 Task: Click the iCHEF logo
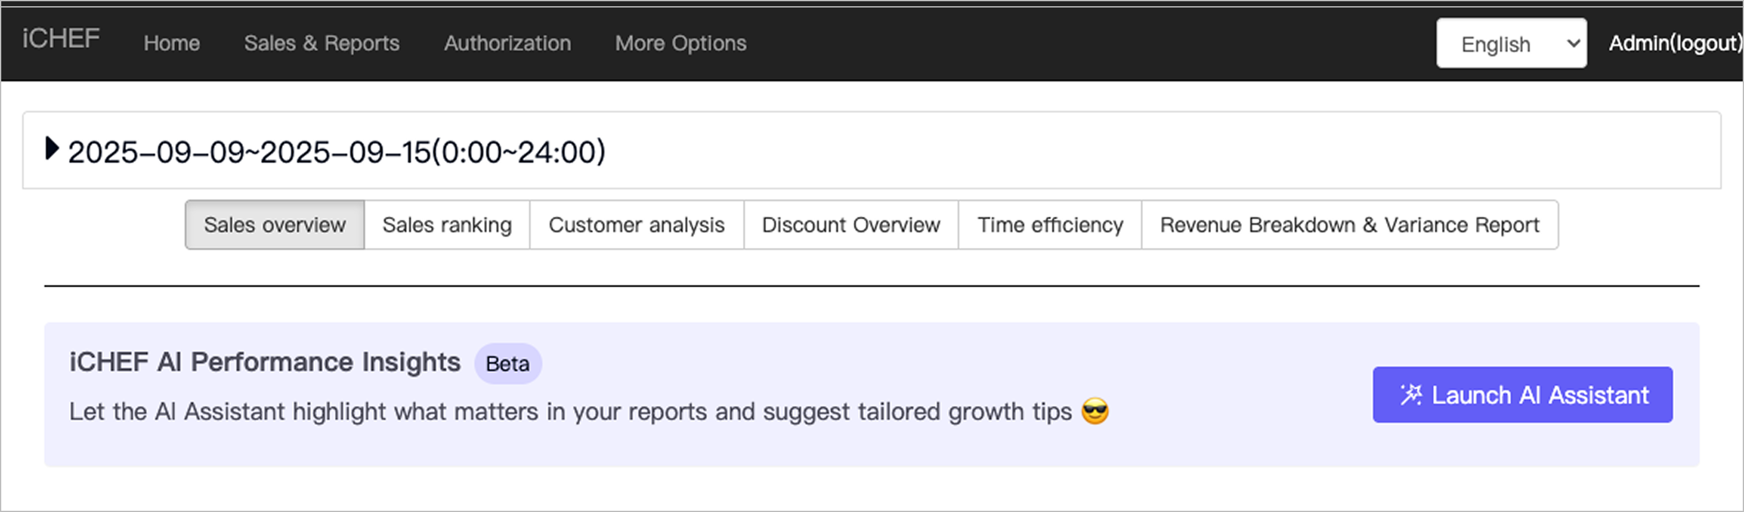pos(61,39)
